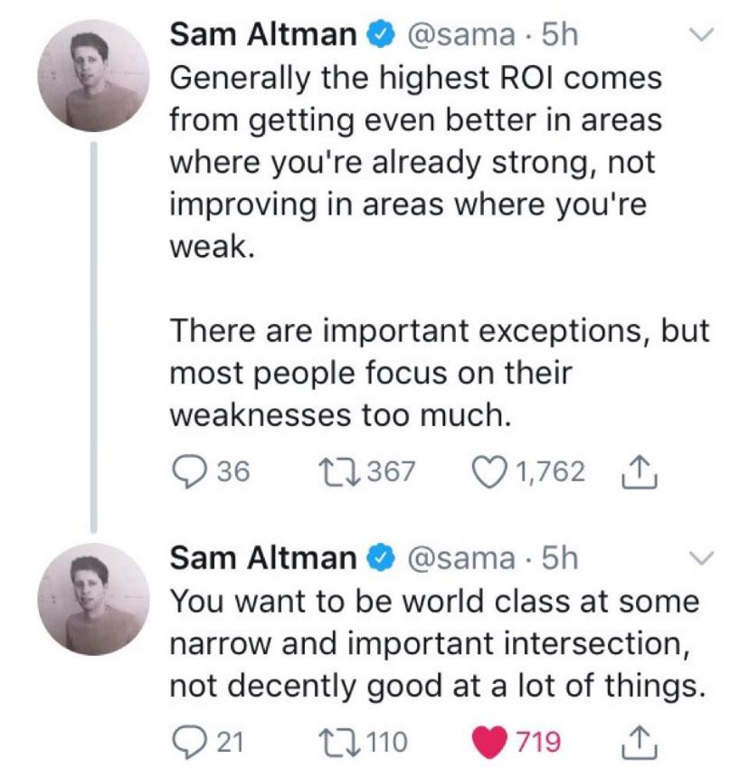Reply to the second tweet about world class
This screenshot has width=749, height=769.
[x=187, y=743]
